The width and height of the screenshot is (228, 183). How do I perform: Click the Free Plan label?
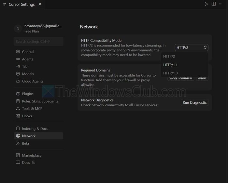[32, 31]
